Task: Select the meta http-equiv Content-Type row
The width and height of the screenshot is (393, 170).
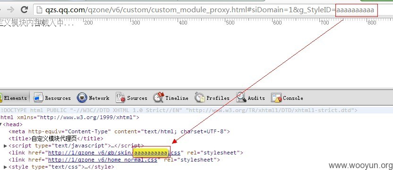Action: click(x=120, y=131)
